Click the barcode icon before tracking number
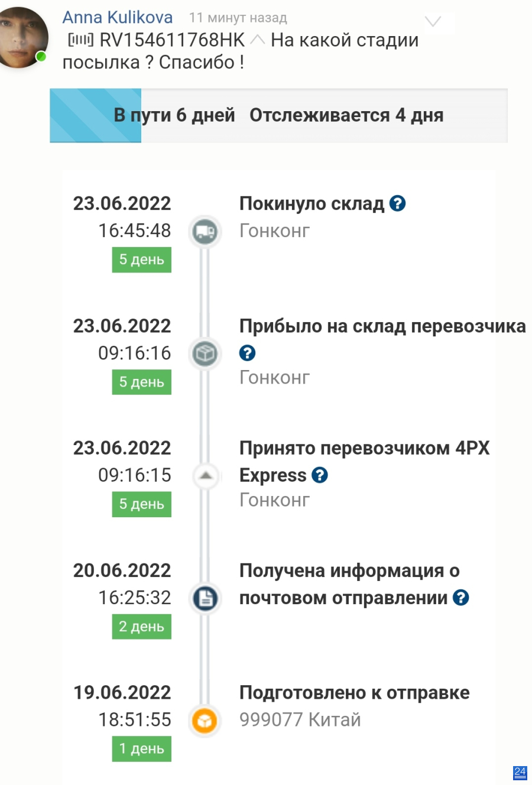532x785 pixels. coord(81,40)
